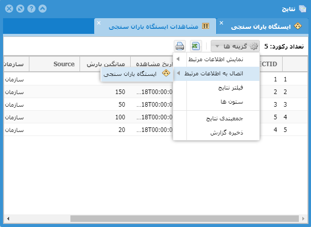The height and width of the screenshot is (227, 311).
Task: Export results to Excel icon
Action: (x=196, y=46)
